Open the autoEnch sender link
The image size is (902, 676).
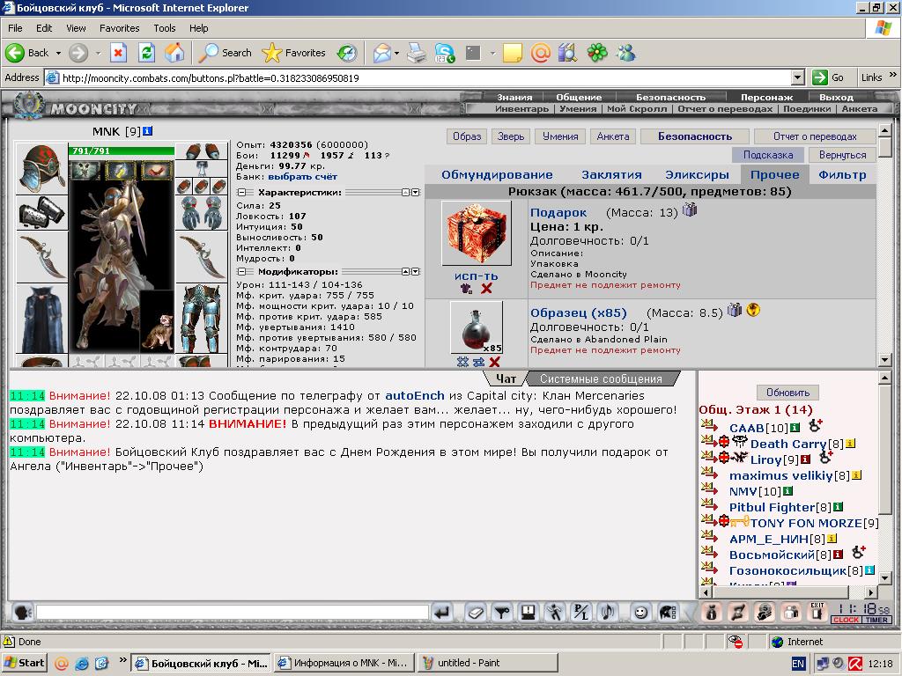tap(415, 395)
